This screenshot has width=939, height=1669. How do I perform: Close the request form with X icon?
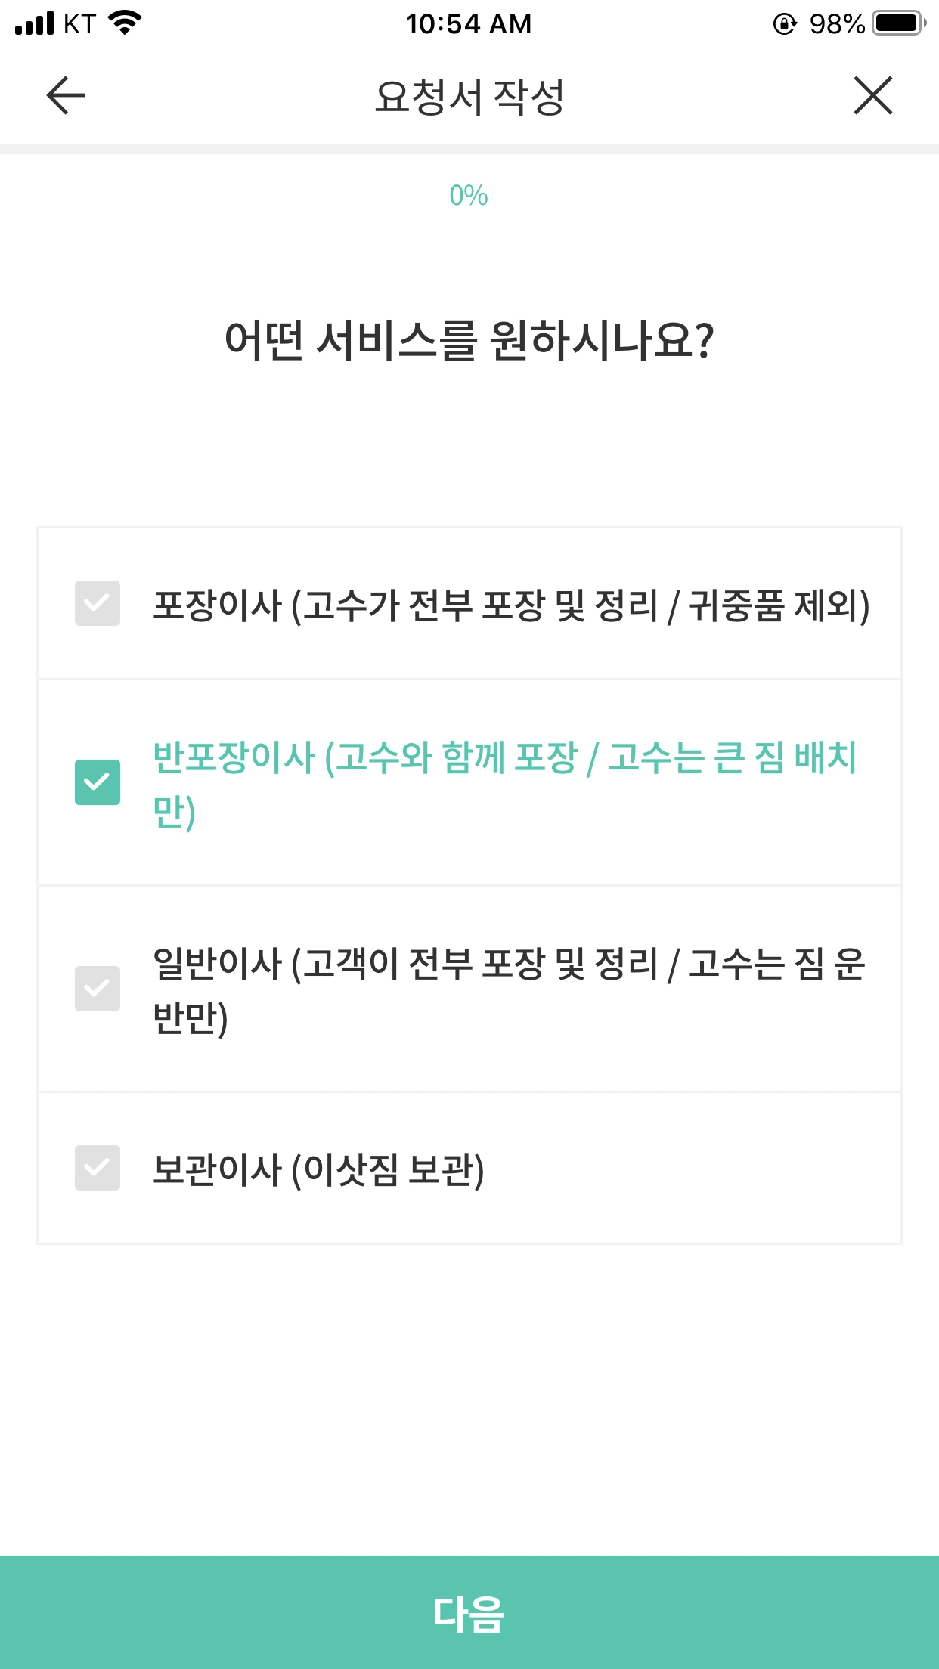click(873, 95)
